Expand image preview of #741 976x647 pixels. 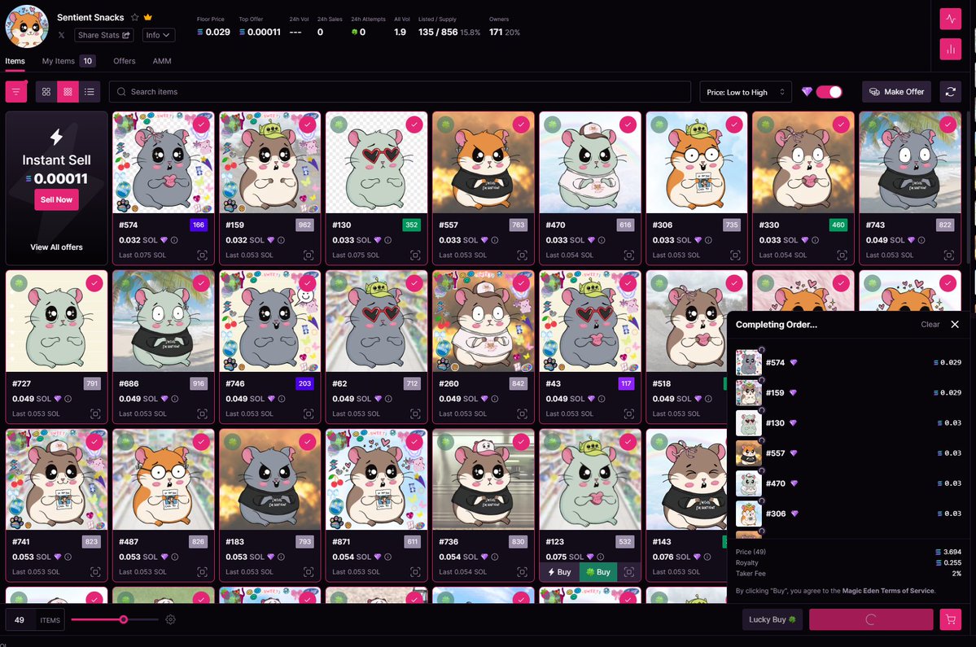coord(95,572)
